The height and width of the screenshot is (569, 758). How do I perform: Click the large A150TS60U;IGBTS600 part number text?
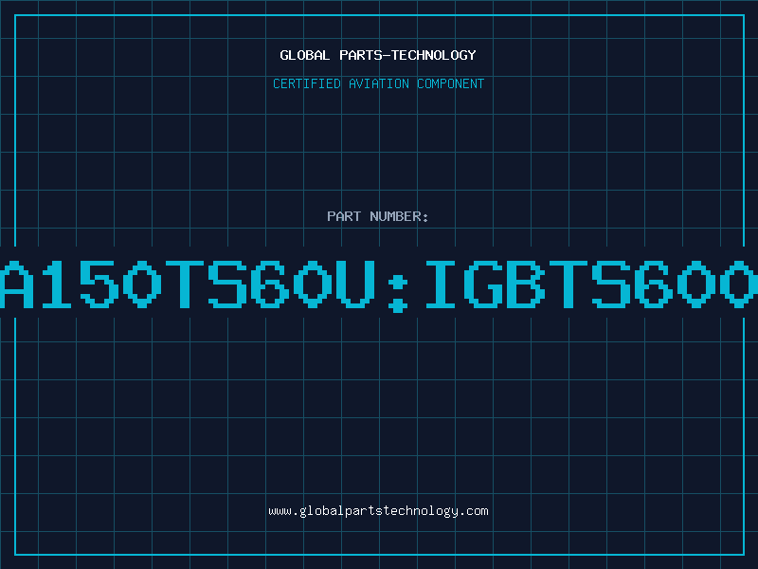pos(379,285)
